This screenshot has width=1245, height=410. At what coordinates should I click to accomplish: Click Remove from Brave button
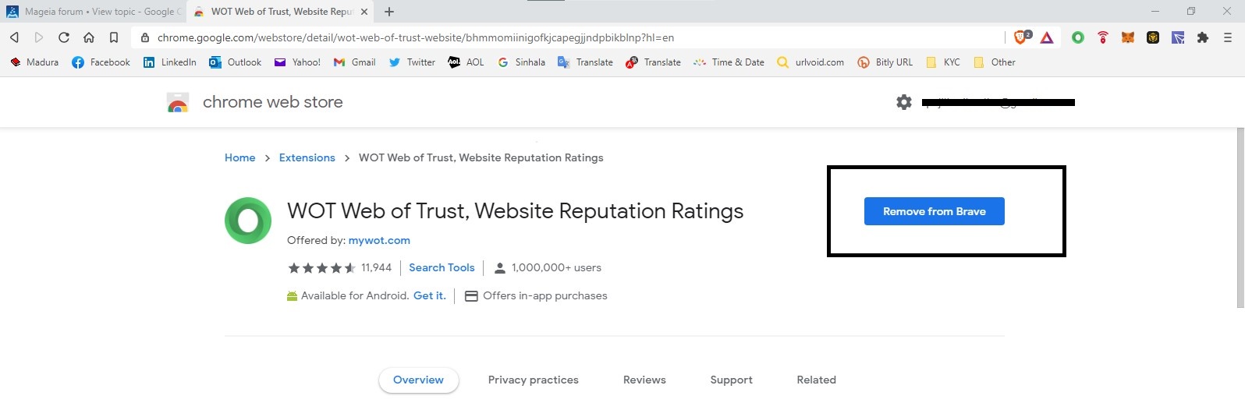pos(935,211)
